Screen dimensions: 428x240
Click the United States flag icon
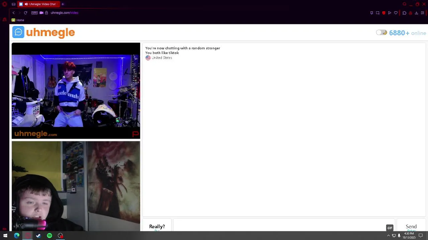click(x=148, y=58)
